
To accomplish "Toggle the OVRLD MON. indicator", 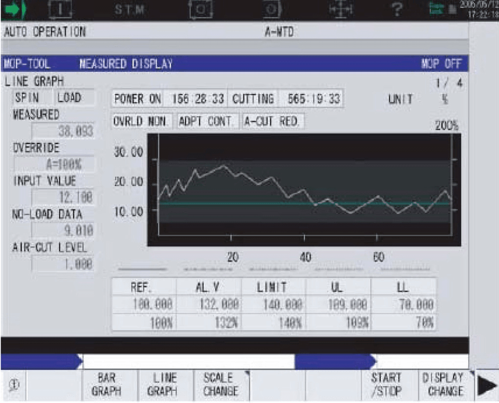I will point(142,121).
